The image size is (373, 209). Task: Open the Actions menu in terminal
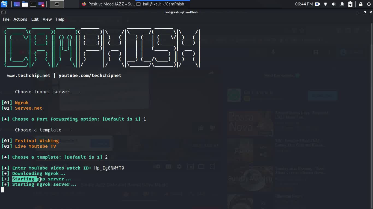(20, 19)
